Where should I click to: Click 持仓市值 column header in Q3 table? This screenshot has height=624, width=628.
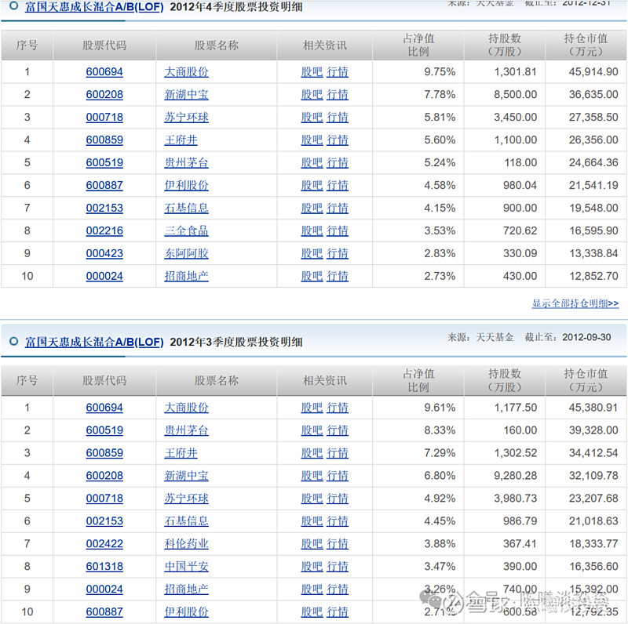point(586,380)
